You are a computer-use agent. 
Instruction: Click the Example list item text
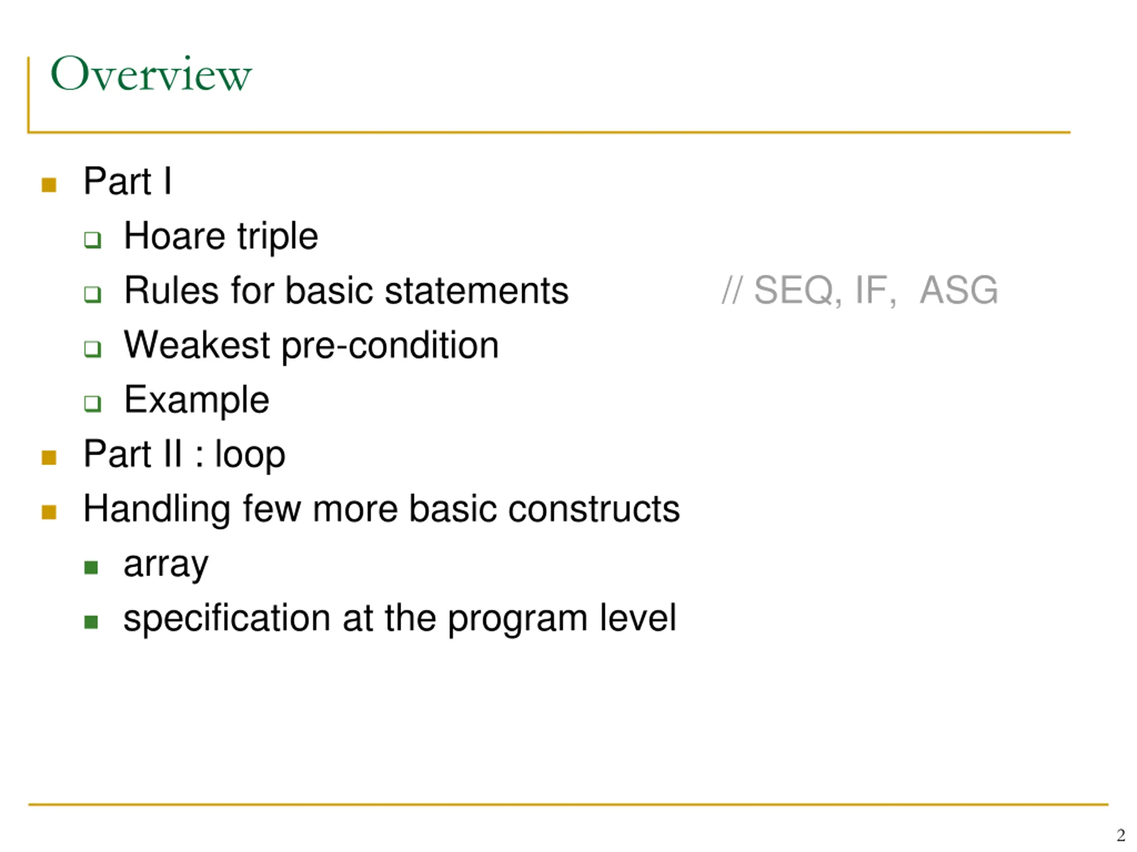196,401
